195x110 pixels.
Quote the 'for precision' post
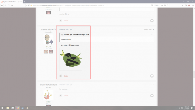tap(66, 96)
